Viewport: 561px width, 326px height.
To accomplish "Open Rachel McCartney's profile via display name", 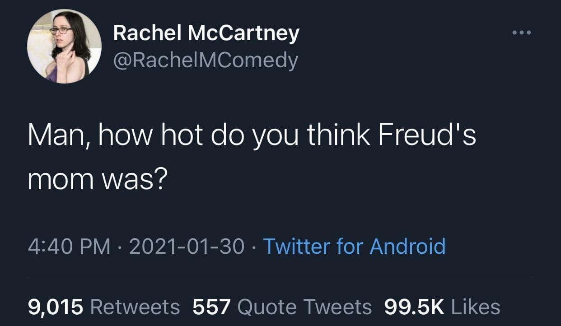I will 206,32.
